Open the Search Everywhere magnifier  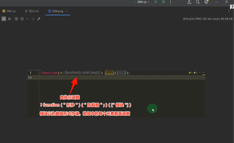pos(198,2)
